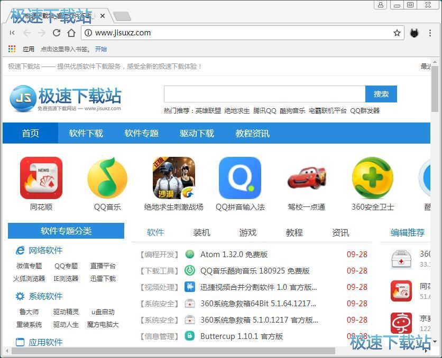Open the 软件专题 navigation item

coord(142,133)
